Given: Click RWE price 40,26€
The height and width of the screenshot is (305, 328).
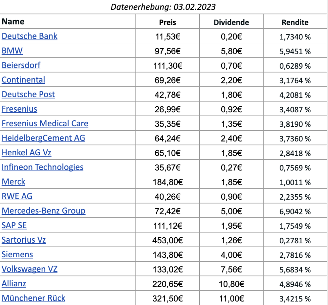Looking at the screenshot, I should click(168, 197).
